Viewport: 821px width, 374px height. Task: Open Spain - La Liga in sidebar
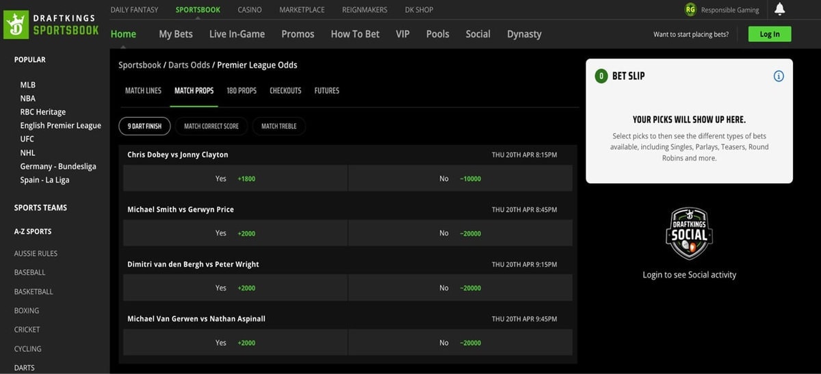pyautogui.click(x=45, y=181)
